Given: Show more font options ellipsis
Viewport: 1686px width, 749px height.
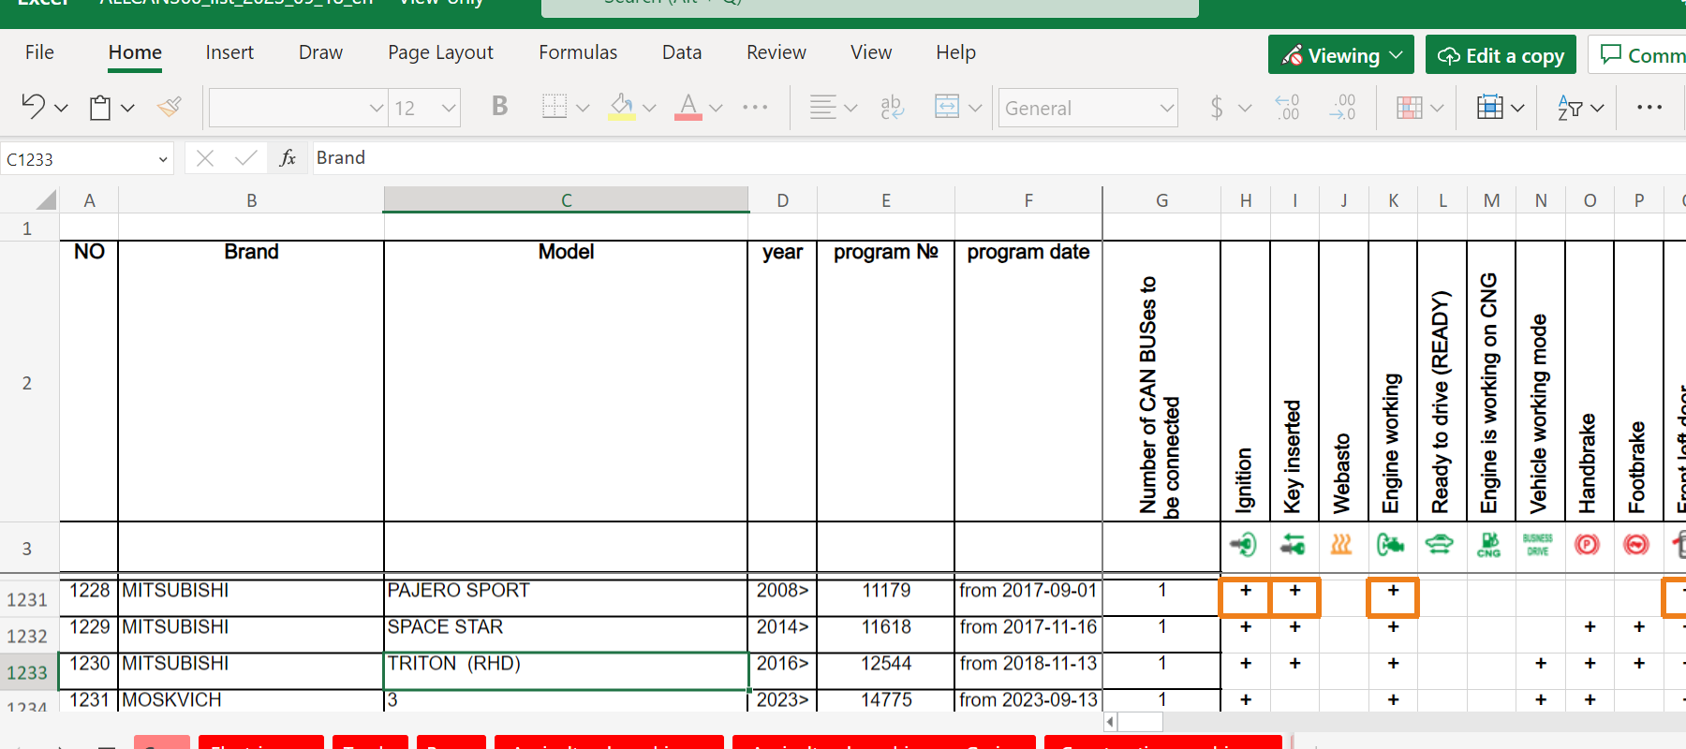Looking at the screenshot, I should click(x=755, y=108).
